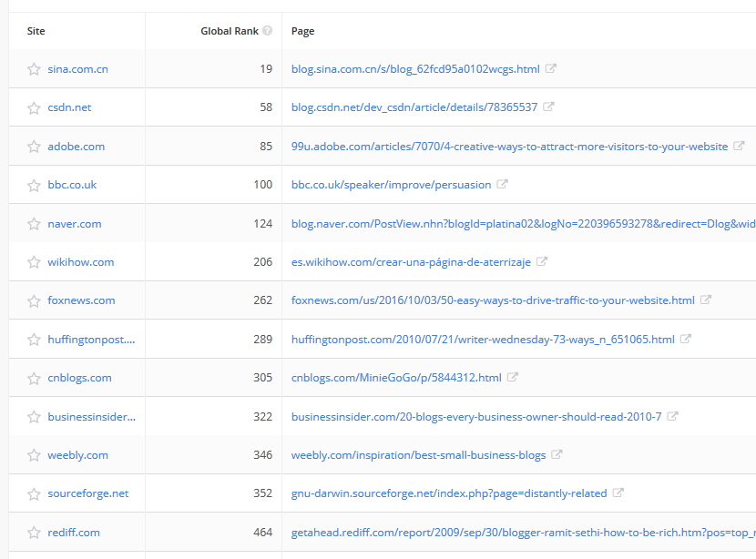756x559 pixels.
Task: Toggle the favorite star for sourceforge.net
Action: [34, 493]
